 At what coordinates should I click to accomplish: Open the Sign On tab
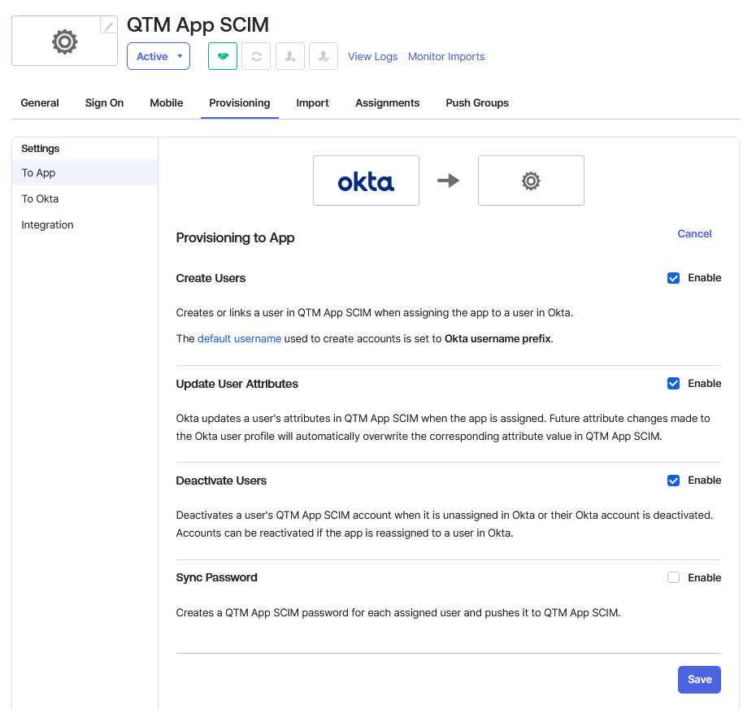[x=104, y=102]
